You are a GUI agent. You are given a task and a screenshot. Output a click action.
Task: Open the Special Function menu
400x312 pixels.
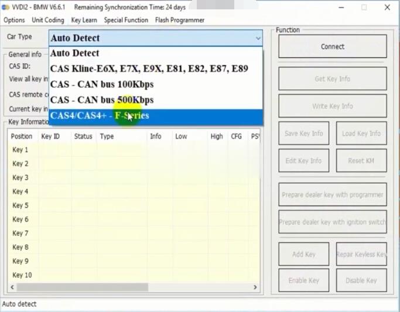click(x=126, y=20)
